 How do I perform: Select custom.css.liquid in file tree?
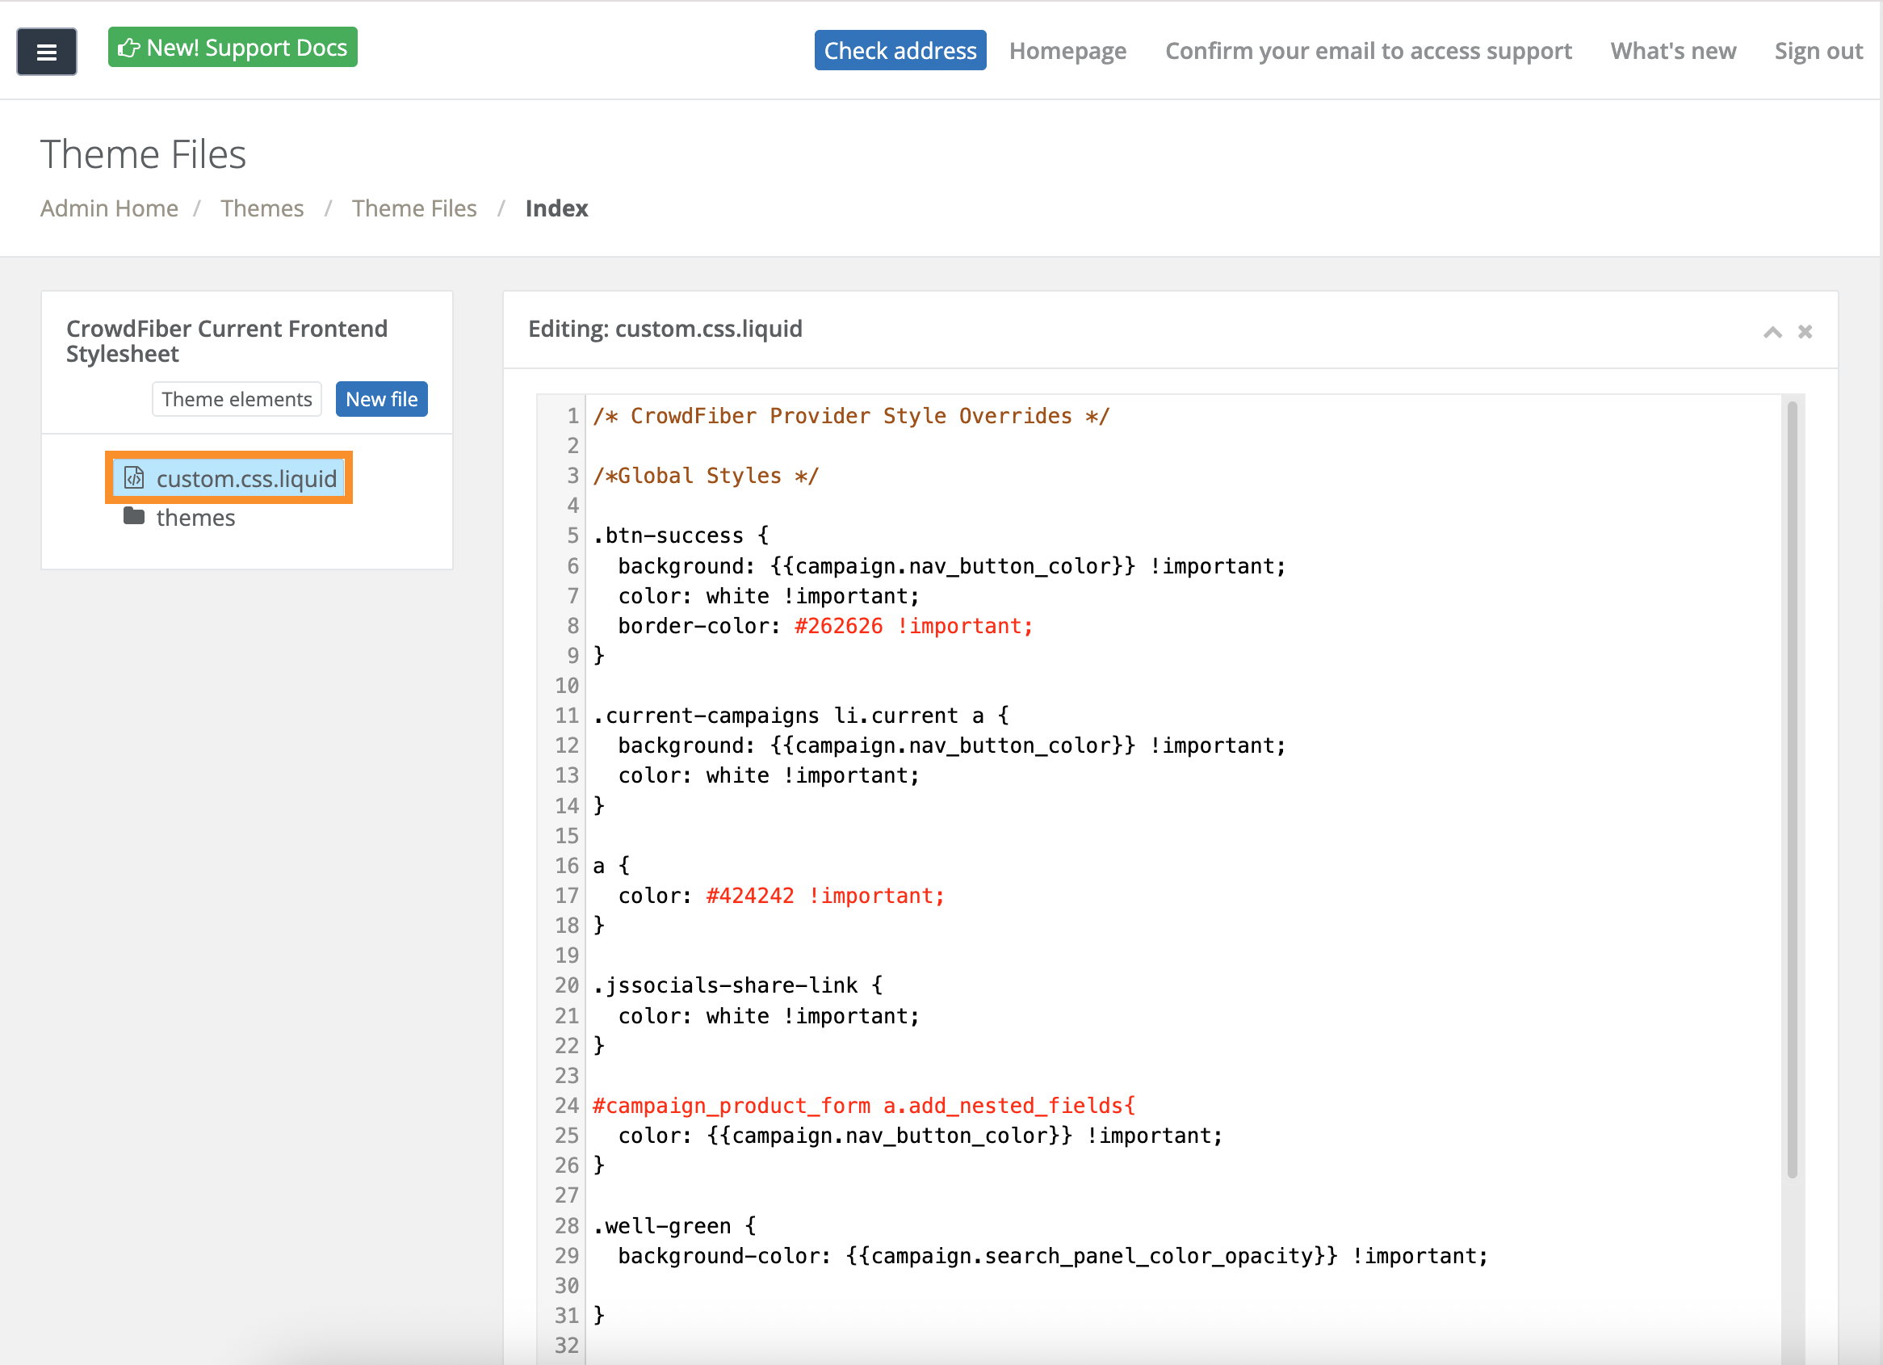tap(245, 478)
